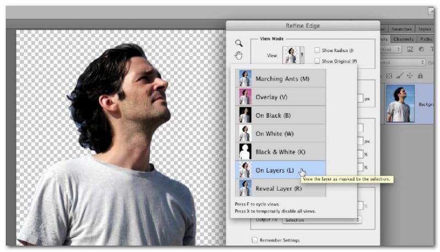The height and width of the screenshot is (252, 440).
Task: Open the layer blend mode dropdown
Action: pos(403,63)
